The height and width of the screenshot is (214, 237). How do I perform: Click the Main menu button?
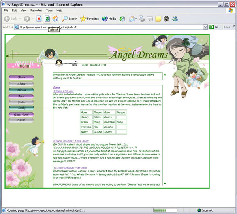tap(21, 78)
